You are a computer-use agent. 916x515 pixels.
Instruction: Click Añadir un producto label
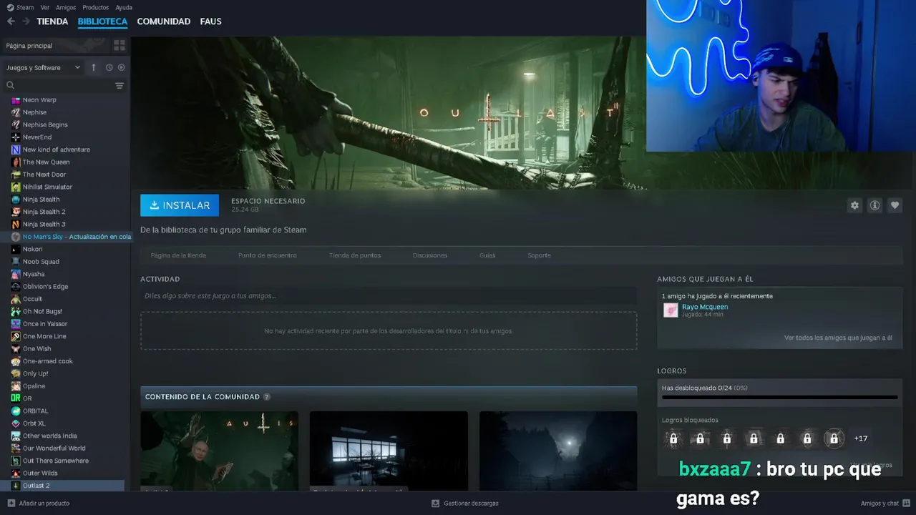click(44, 503)
